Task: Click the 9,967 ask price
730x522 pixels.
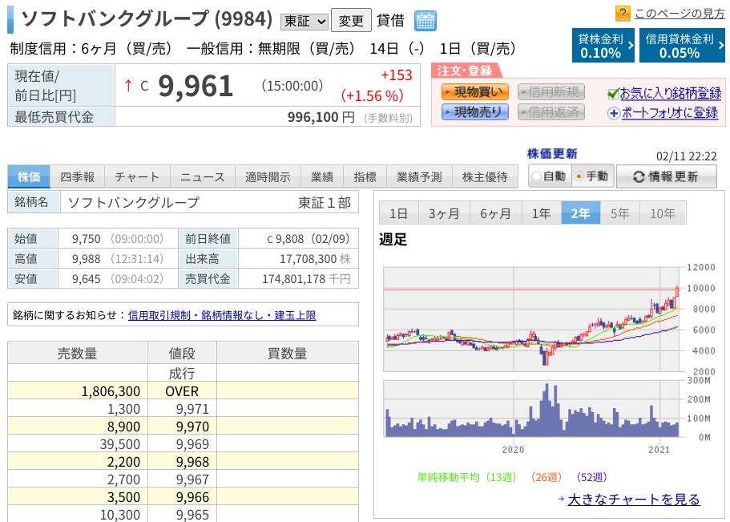Action: pyautogui.click(x=192, y=480)
